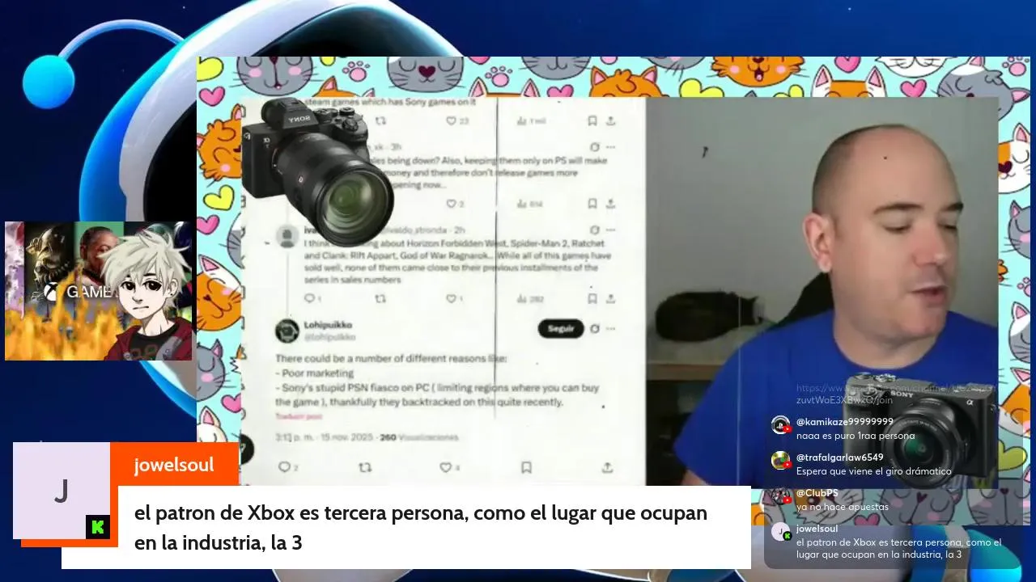Open trafalgarlaw6549 chat avatar
The height and width of the screenshot is (582, 1036).
[780, 461]
